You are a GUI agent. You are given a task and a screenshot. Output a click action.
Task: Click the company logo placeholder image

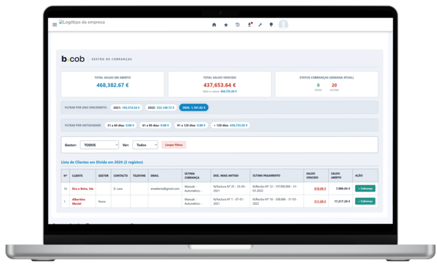[x=82, y=22]
